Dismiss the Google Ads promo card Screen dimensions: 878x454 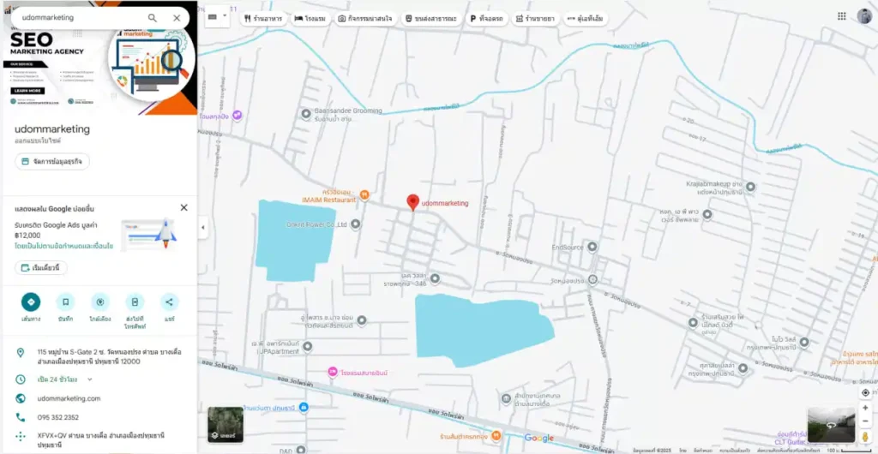click(x=183, y=207)
